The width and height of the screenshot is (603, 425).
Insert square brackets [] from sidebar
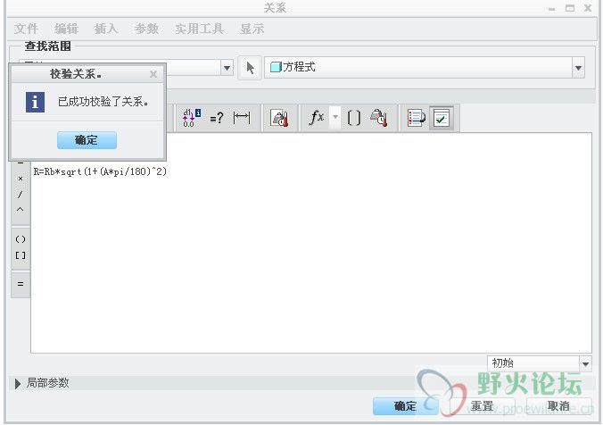[21, 255]
